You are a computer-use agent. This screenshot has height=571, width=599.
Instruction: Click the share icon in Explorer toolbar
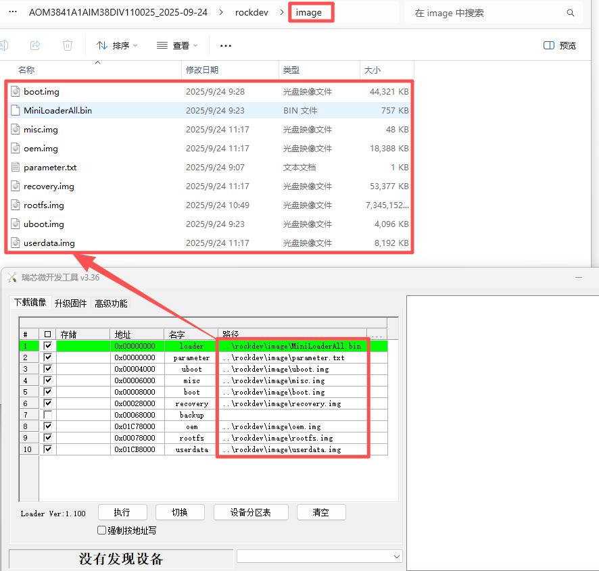pos(35,45)
